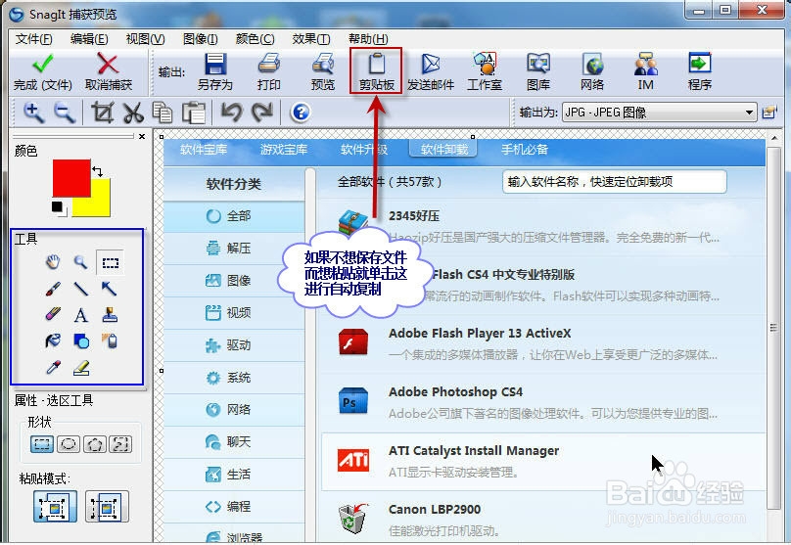
Task: Click the scroll up arrow of preview
Action: (773, 138)
